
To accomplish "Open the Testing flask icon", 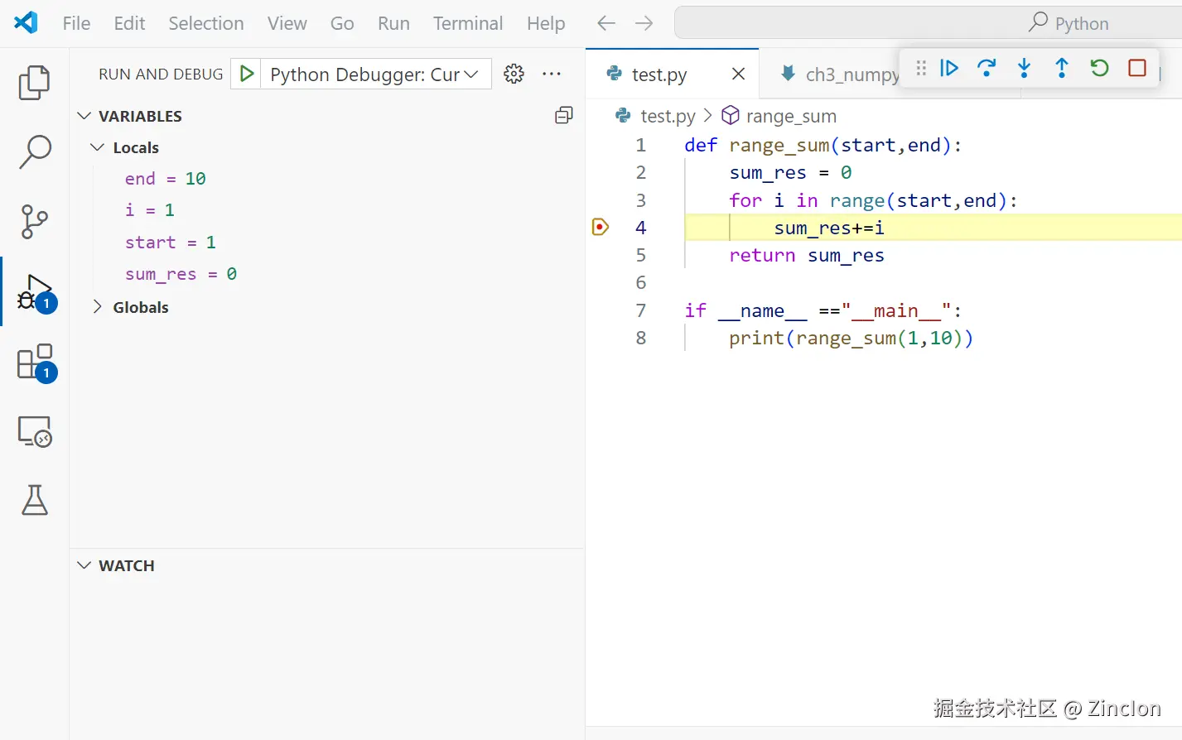I will pos(34,500).
